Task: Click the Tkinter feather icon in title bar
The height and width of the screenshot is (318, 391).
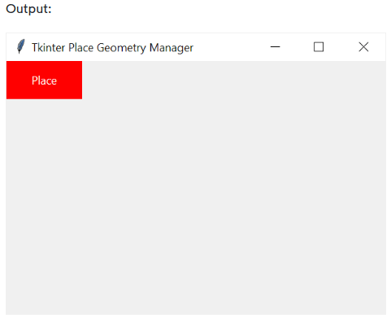Action: click(20, 46)
